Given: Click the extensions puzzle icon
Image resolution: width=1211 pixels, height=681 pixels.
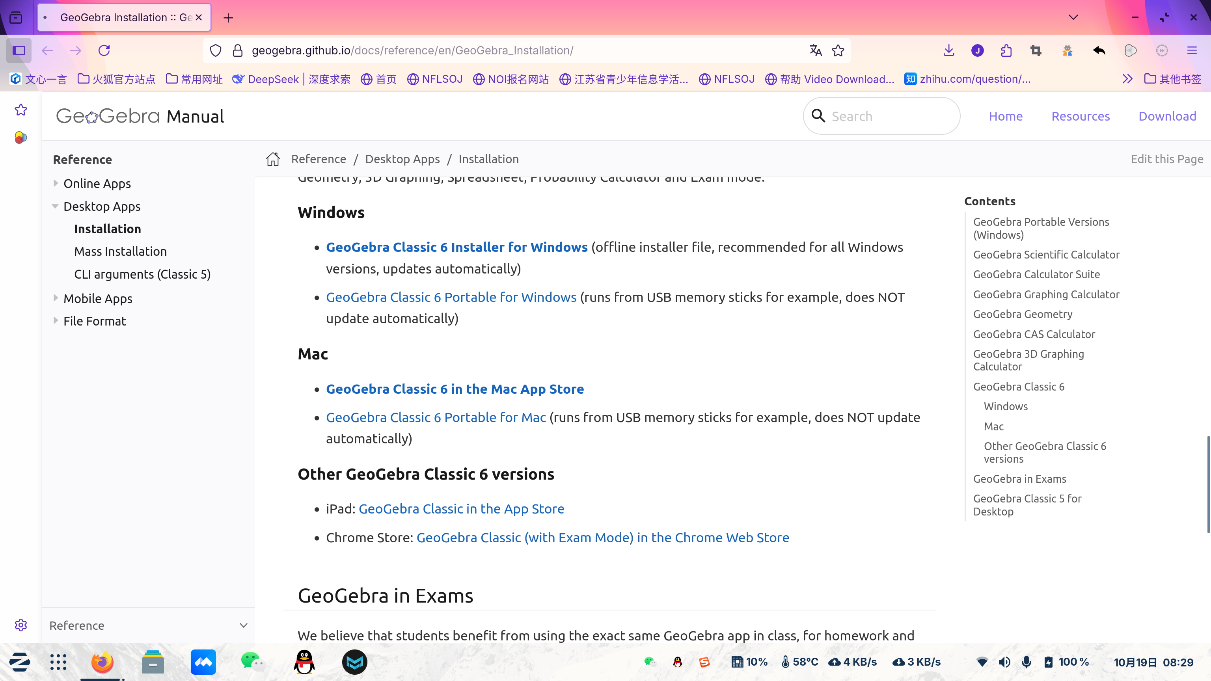Looking at the screenshot, I should click(1006, 50).
